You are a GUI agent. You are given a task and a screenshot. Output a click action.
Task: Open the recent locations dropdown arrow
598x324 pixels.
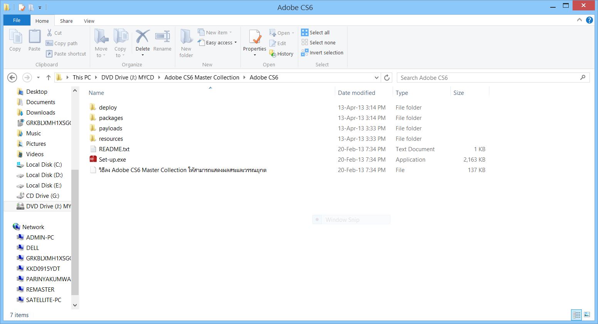(x=38, y=78)
